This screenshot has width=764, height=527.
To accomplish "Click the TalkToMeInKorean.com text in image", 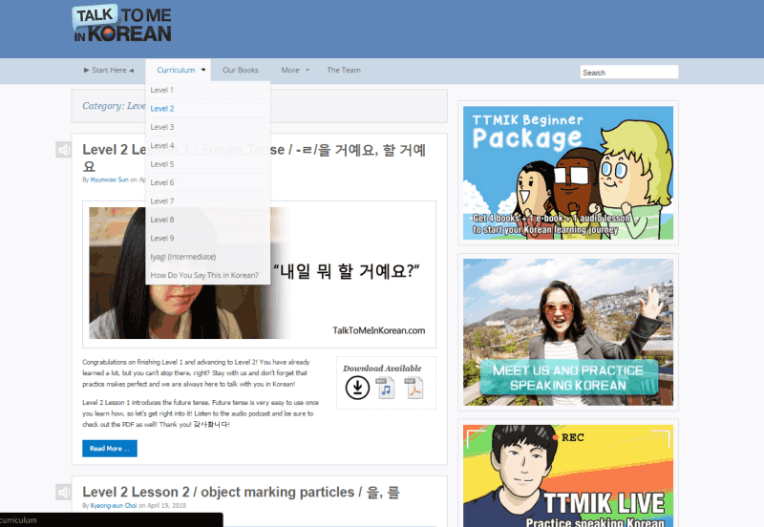I will [x=378, y=330].
